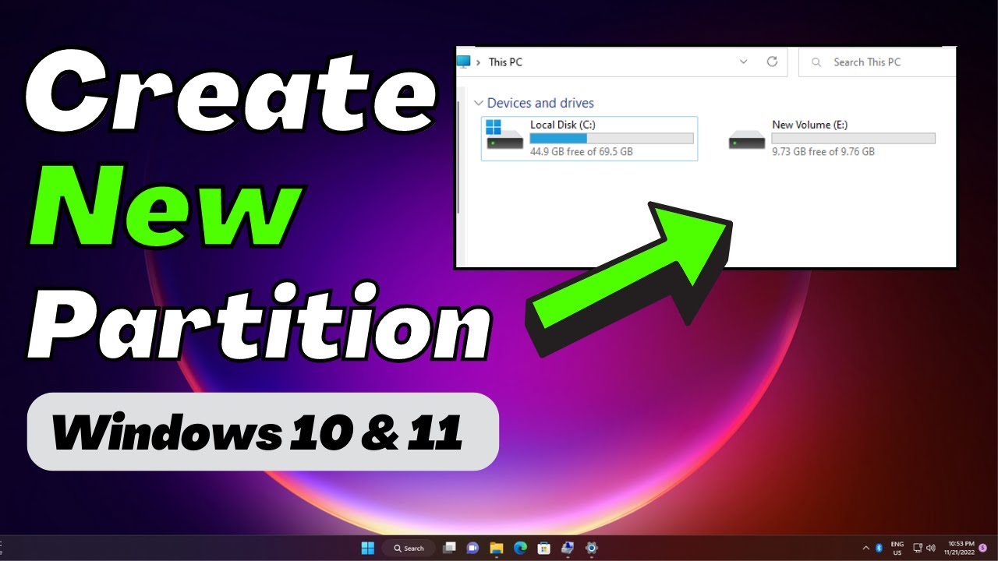Screen dimensions: 998x561
Task: Open File Explorer from the taskbar
Action: click(x=496, y=548)
